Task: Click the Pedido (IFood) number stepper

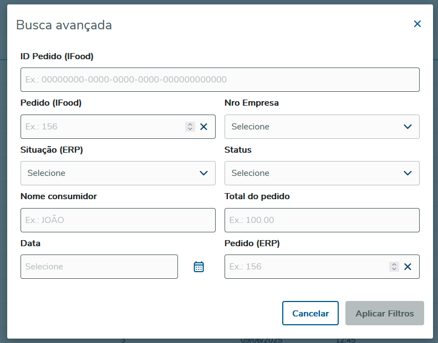Action: tap(190, 127)
